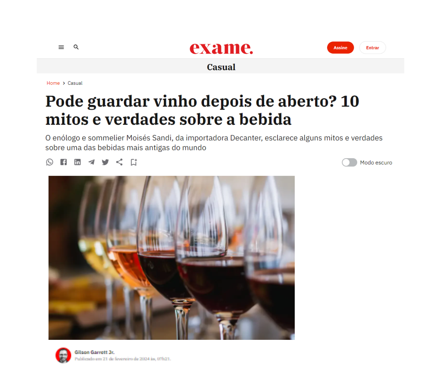
Task: Open the generic share icon
Action: (119, 162)
